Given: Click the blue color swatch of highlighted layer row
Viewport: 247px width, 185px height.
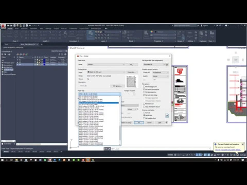Looking at the screenshot, I should coord(44,65).
